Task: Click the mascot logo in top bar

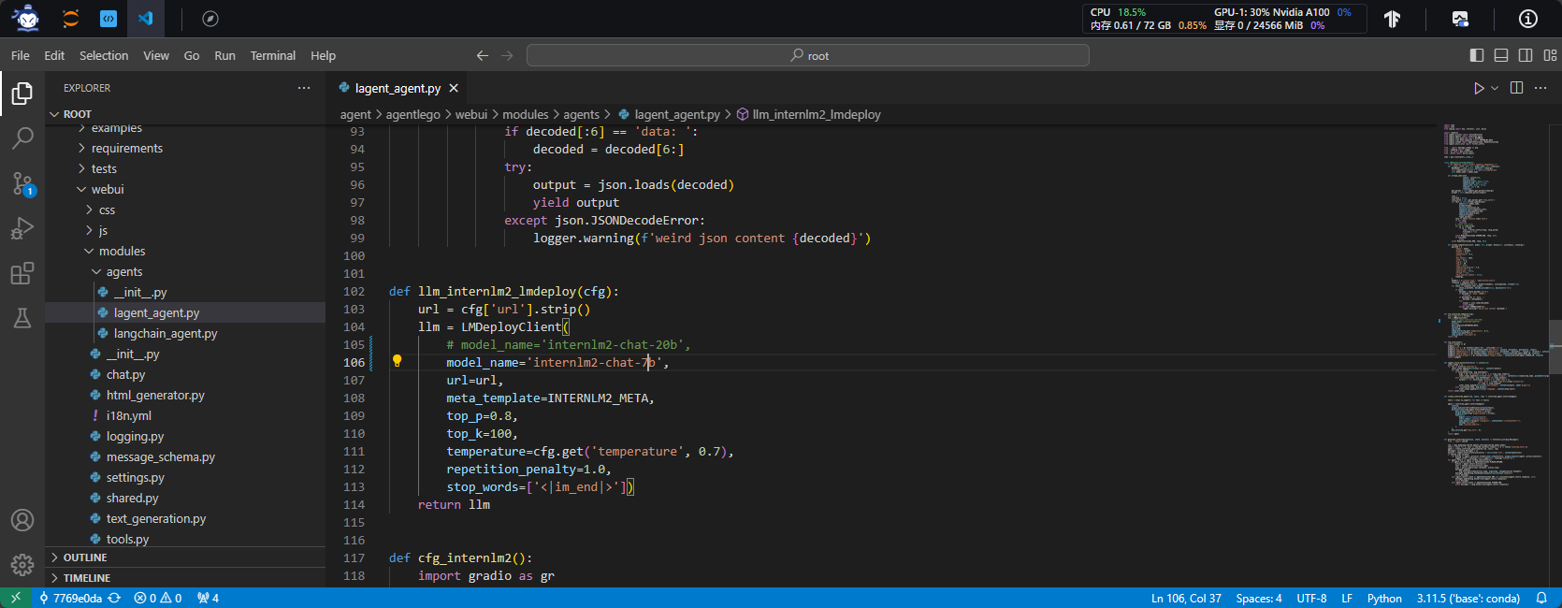Action: [27, 18]
